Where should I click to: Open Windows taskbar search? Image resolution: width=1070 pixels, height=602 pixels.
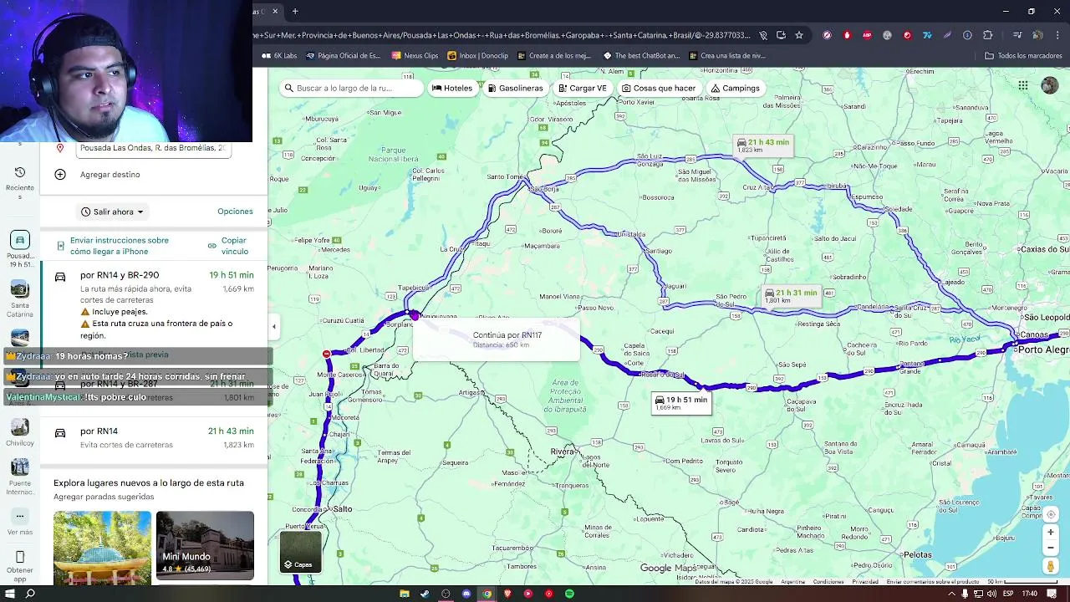pos(30,594)
